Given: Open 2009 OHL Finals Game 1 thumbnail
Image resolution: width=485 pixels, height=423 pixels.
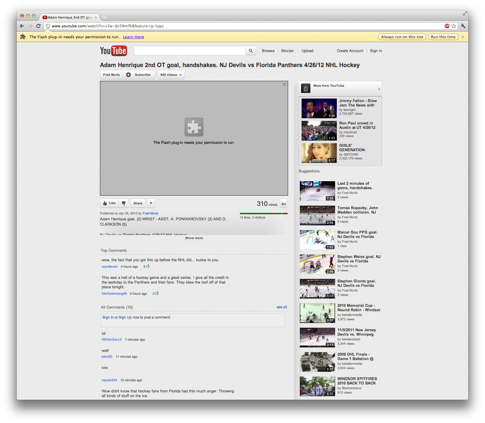Looking at the screenshot, I should pyautogui.click(x=317, y=362).
